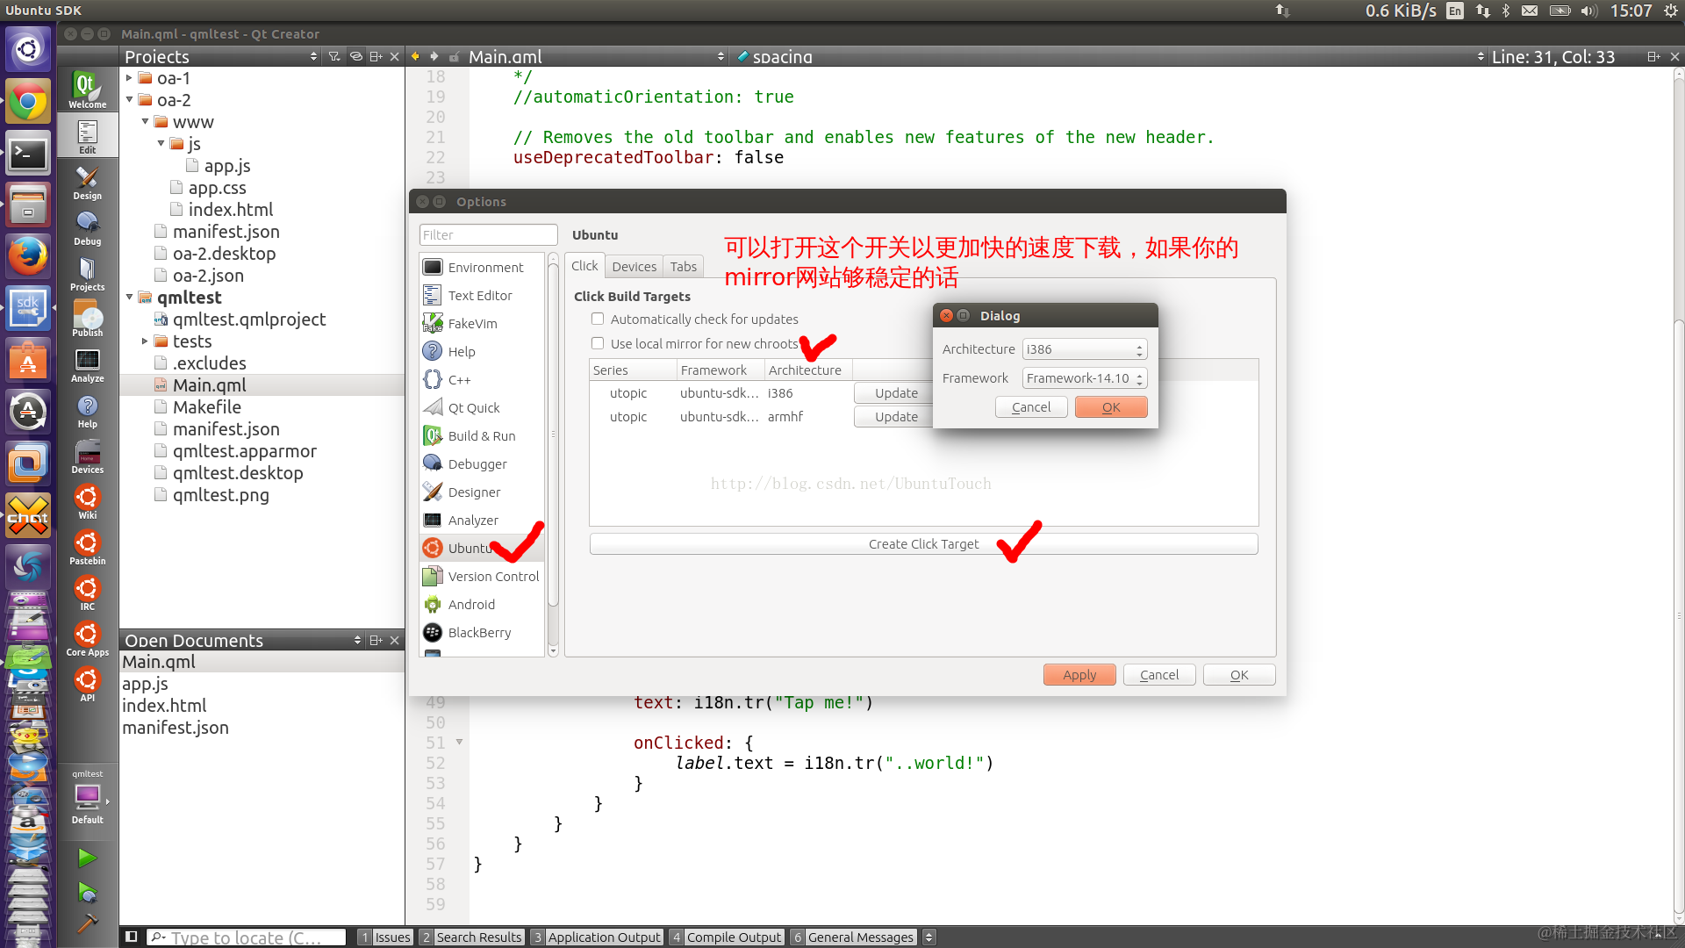1685x948 pixels.
Task: Launch Firefox from the Ubuntu dock
Action: [28, 257]
